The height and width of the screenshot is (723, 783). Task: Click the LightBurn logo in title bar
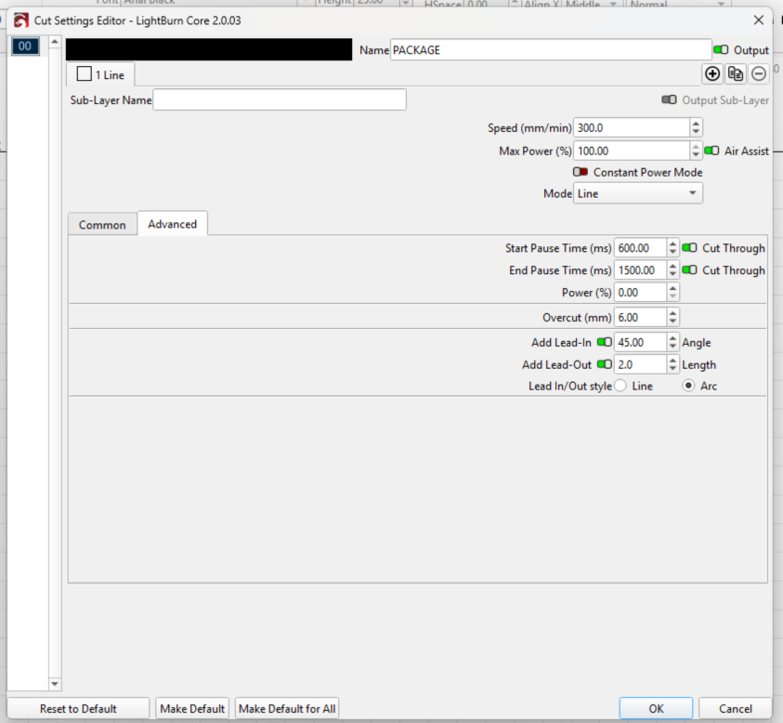point(20,19)
